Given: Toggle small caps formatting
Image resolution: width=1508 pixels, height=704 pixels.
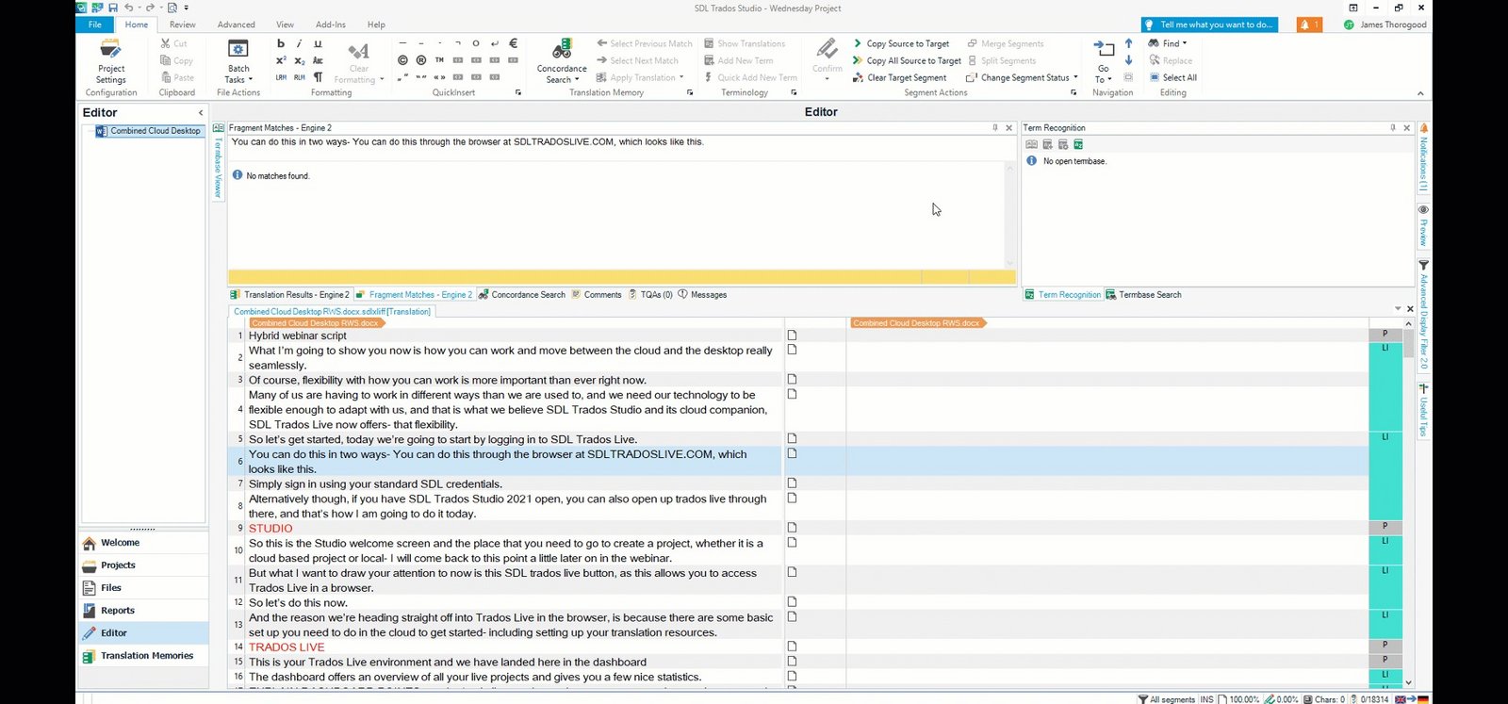Looking at the screenshot, I should coord(318,60).
